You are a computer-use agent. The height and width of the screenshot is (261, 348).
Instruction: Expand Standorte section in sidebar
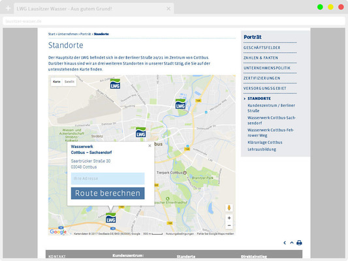[259, 99]
